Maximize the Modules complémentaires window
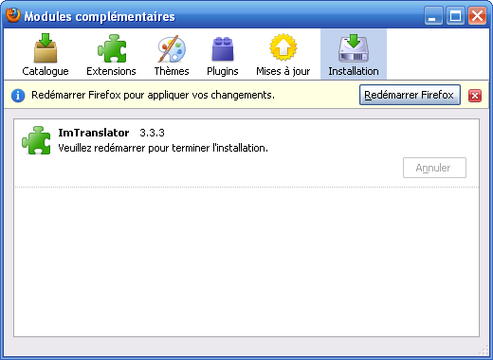 coord(455,15)
